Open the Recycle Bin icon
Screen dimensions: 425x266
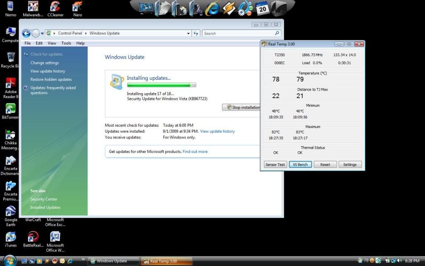pyautogui.click(x=10, y=60)
